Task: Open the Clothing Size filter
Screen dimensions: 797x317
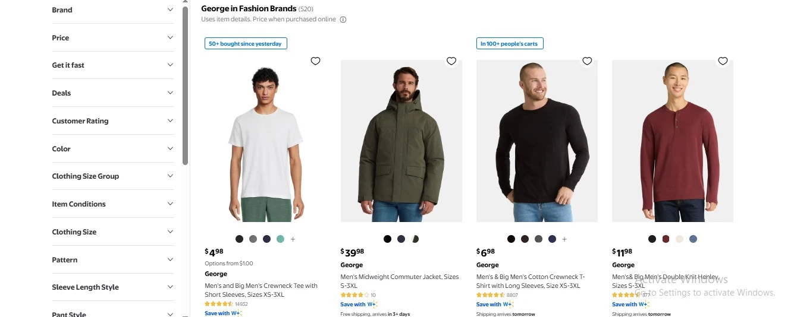Action: coord(112,232)
